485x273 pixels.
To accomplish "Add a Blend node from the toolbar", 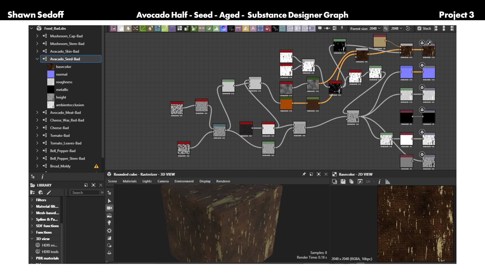I will 121,28.
